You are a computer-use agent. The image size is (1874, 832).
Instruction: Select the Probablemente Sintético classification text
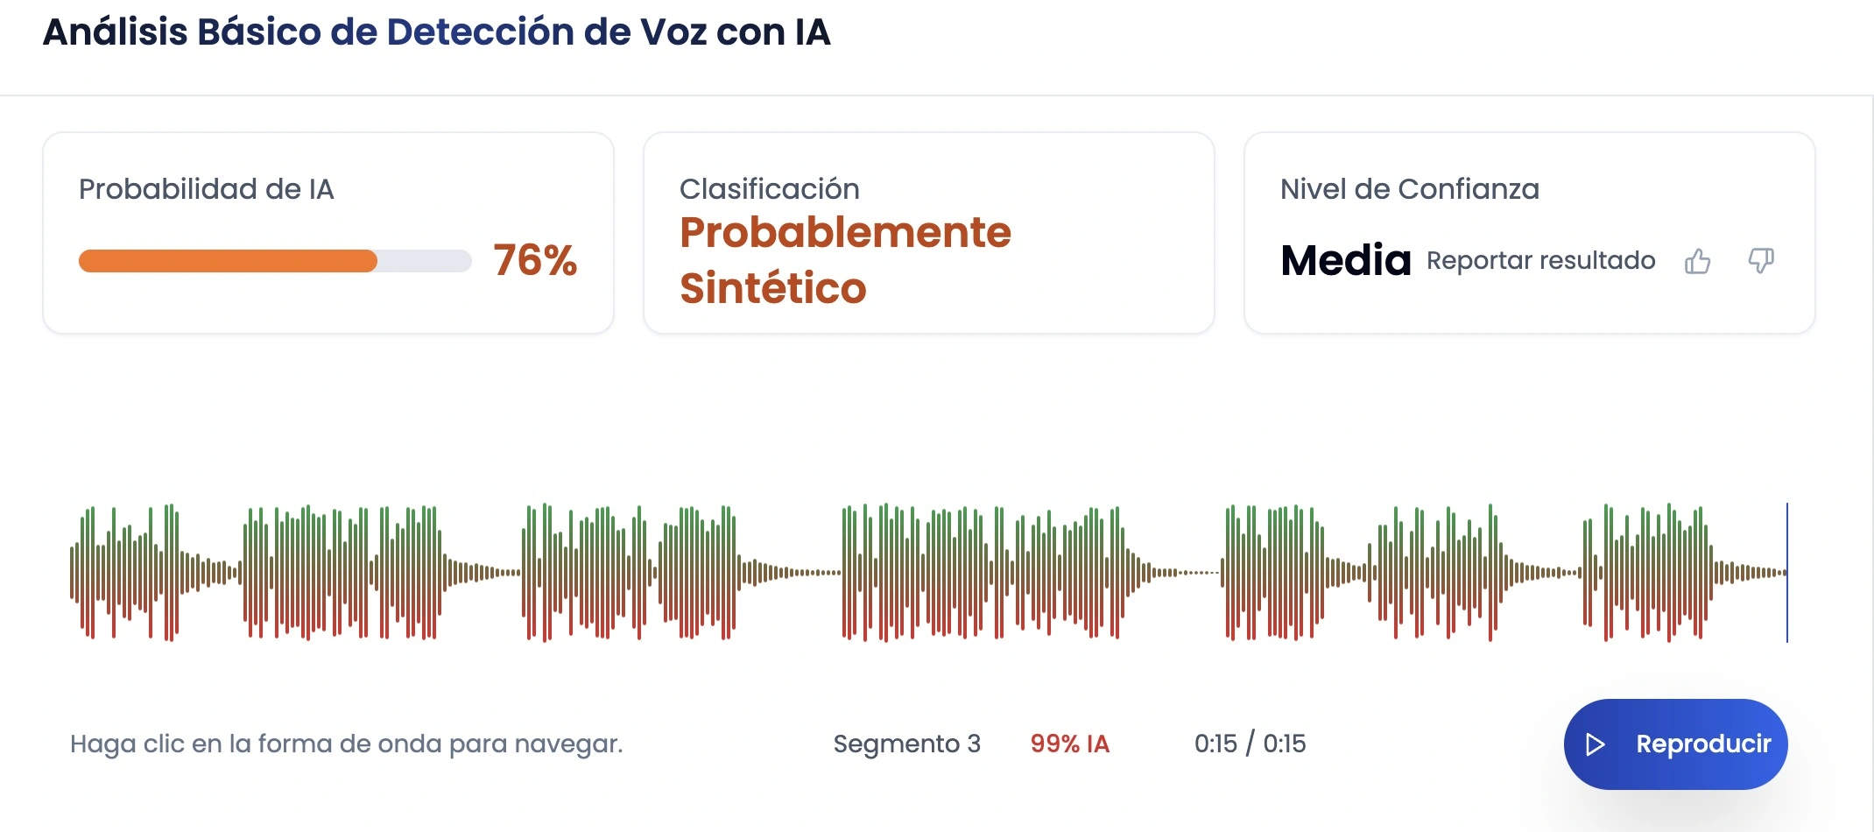pos(845,260)
